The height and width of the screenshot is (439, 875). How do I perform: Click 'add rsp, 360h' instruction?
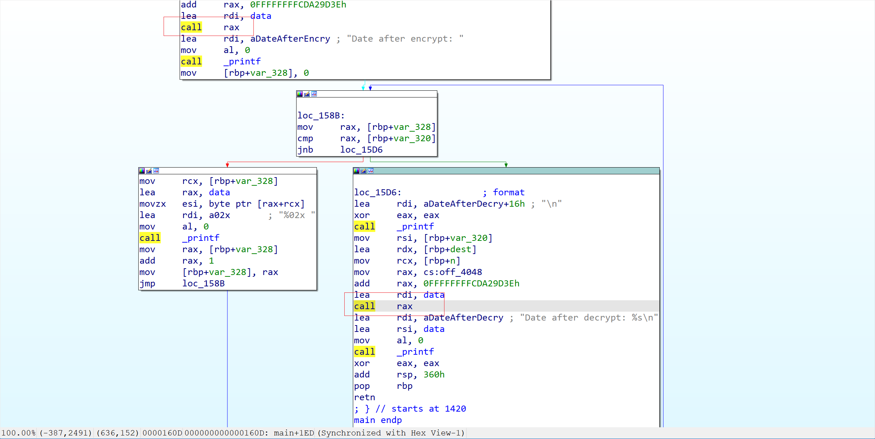click(399, 375)
